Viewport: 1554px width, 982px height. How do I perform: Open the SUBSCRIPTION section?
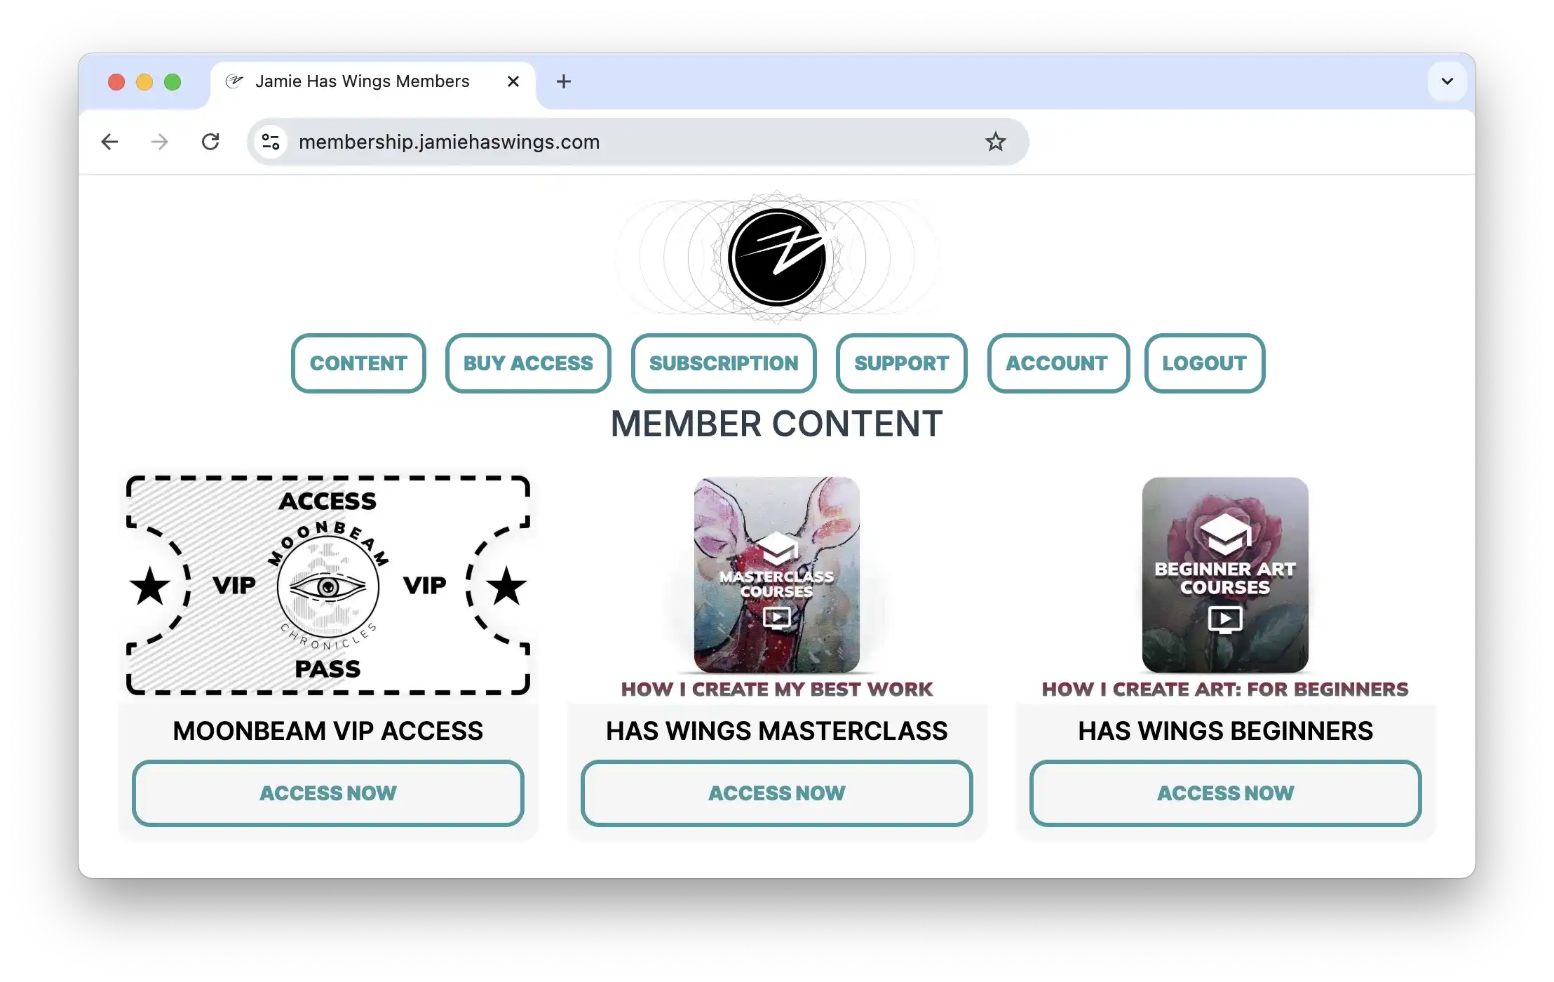[x=723, y=363]
